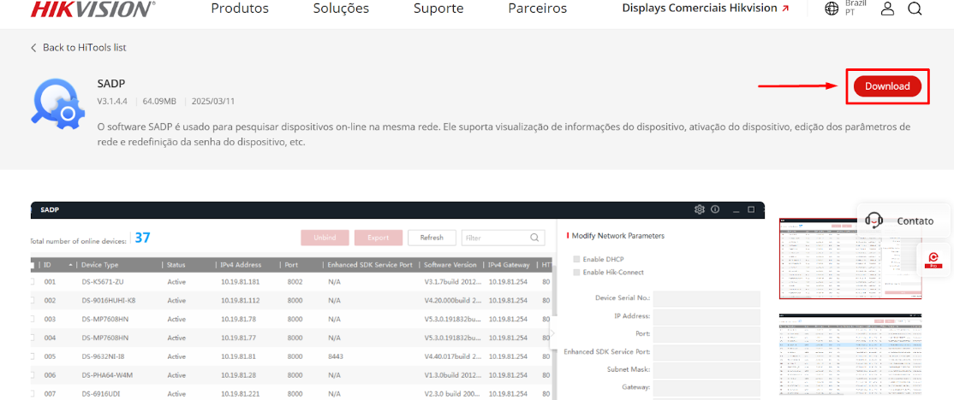
Task: Select device DS-PHA64-W4M
Action: tap(108, 375)
